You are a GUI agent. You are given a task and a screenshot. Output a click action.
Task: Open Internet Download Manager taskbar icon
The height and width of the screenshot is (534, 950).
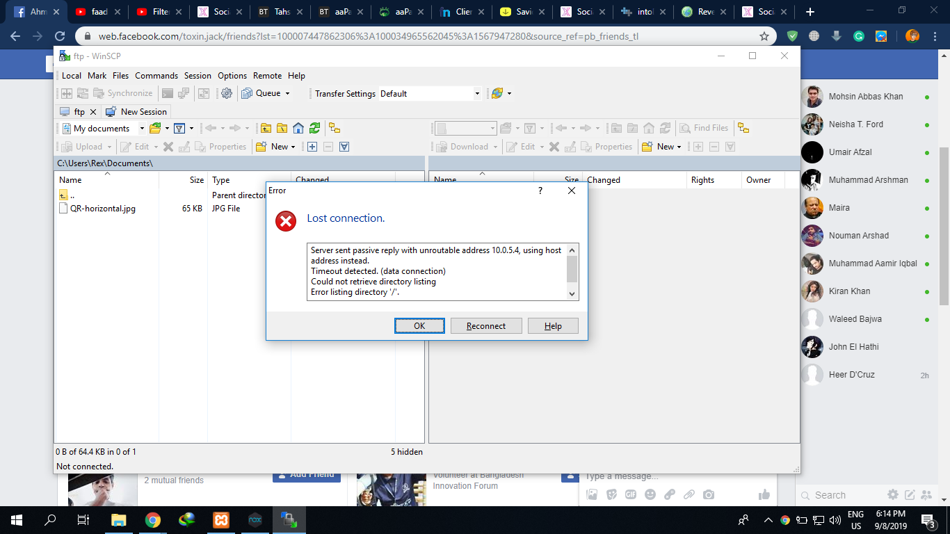point(187,519)
